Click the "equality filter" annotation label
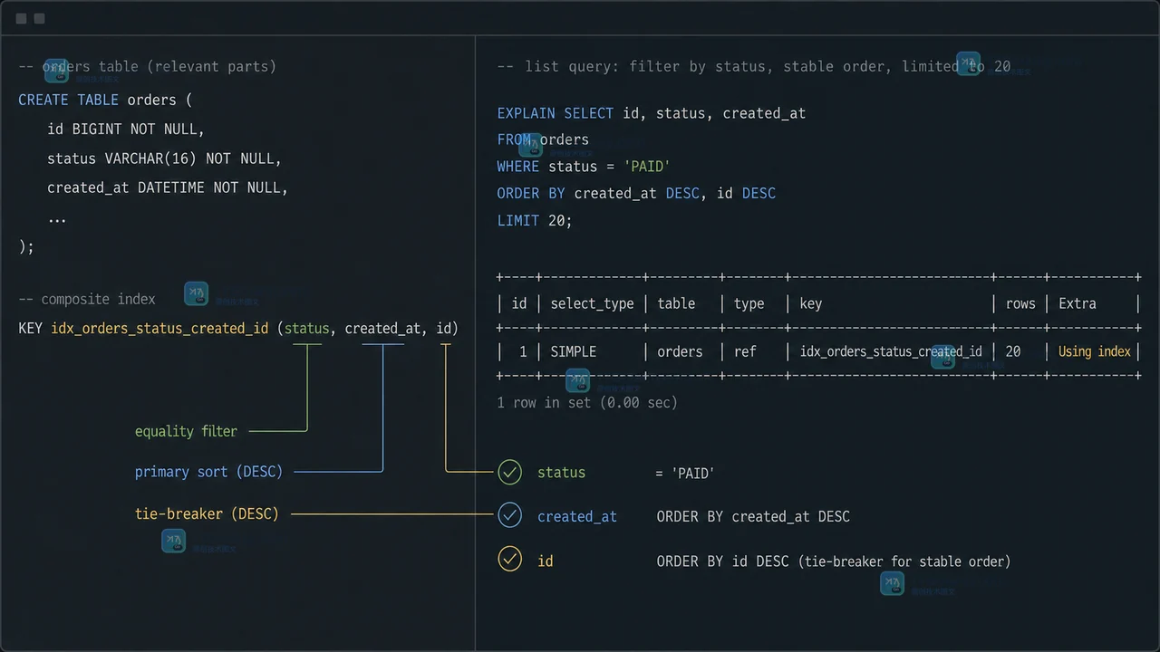The height and width of the screenshot is (652, 1160). [186, 431]
